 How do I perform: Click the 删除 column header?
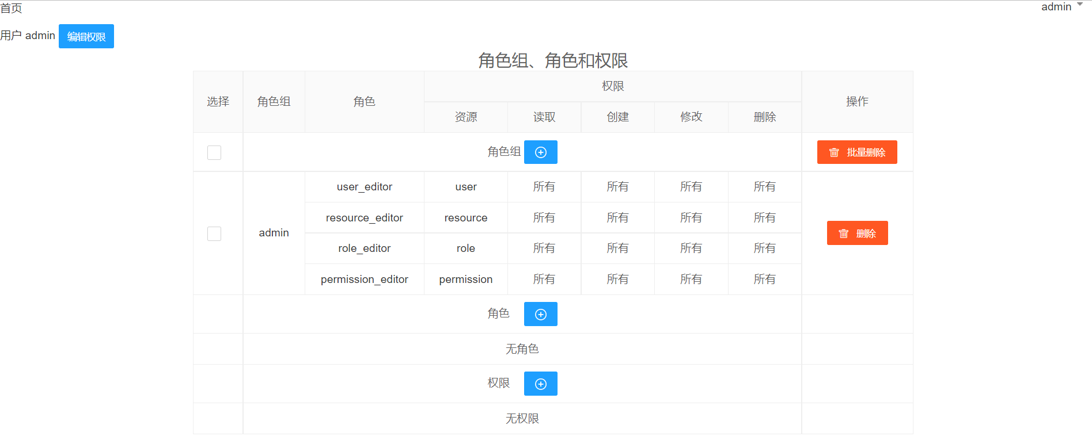click(x=765, y=117)
